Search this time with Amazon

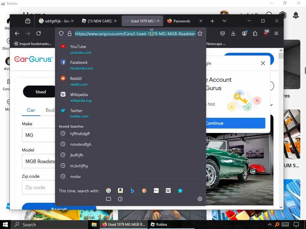click(x=120, y=191)
